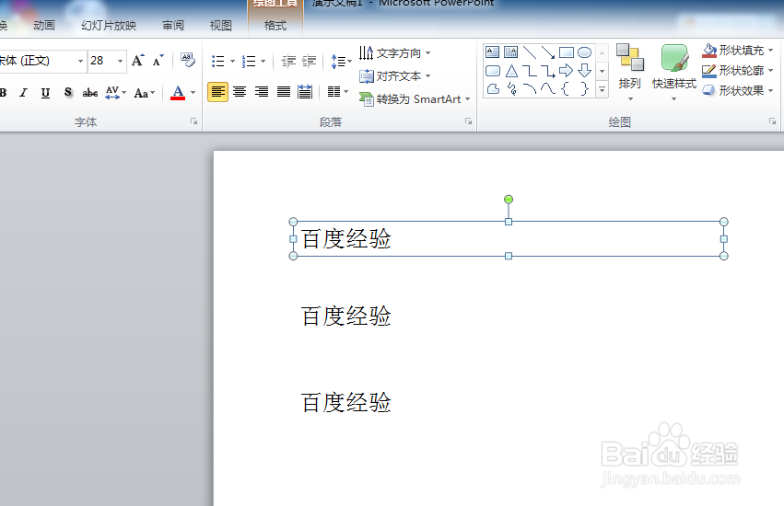Click numbered list icon
This screenshot has width=784, height=506.
click(x=249, y=62)
